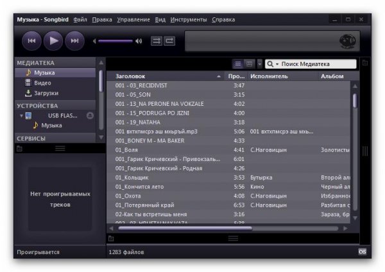This screenshot has height=272, width=385.
Task: Open the Правка menu
Action: pyautogui.click(x=102, y=20)
